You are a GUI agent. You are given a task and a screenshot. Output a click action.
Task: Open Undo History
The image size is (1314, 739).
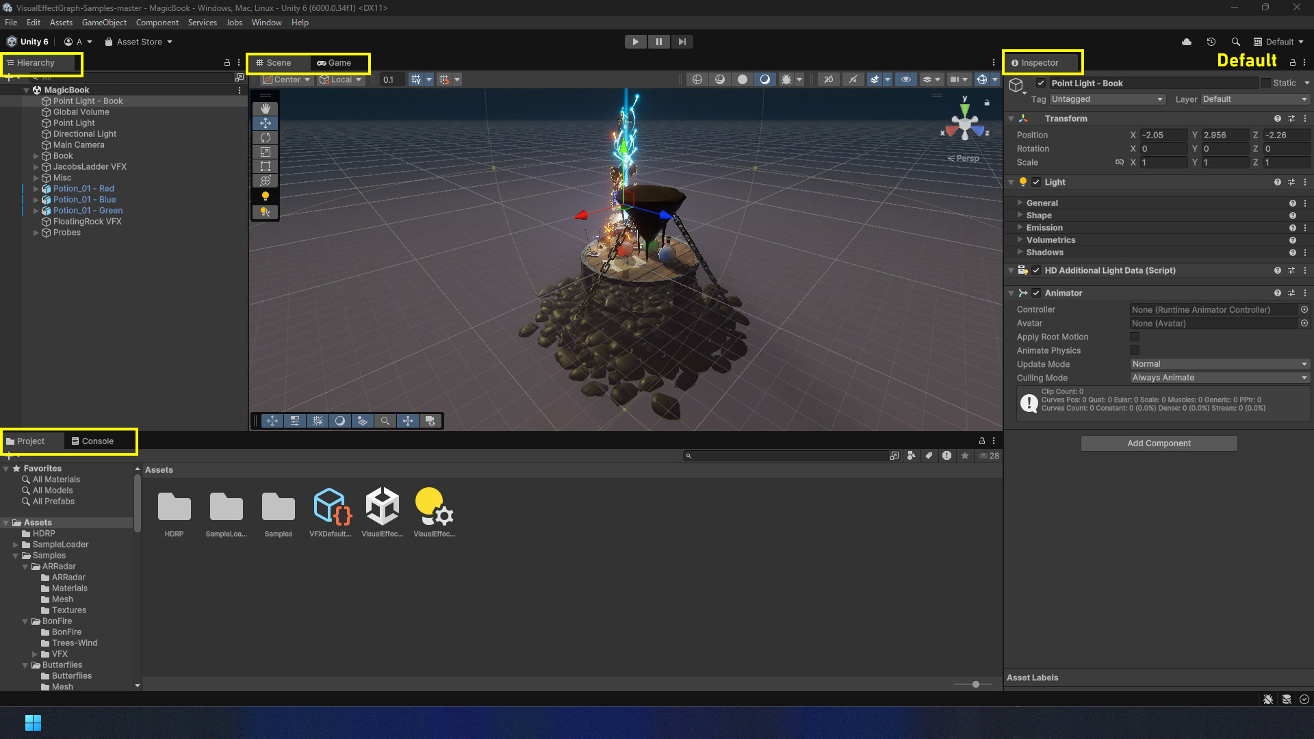click(1211, 42)
